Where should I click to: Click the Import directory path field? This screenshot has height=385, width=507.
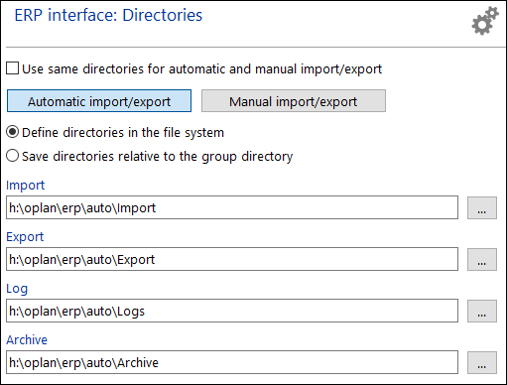coord(232,207)
